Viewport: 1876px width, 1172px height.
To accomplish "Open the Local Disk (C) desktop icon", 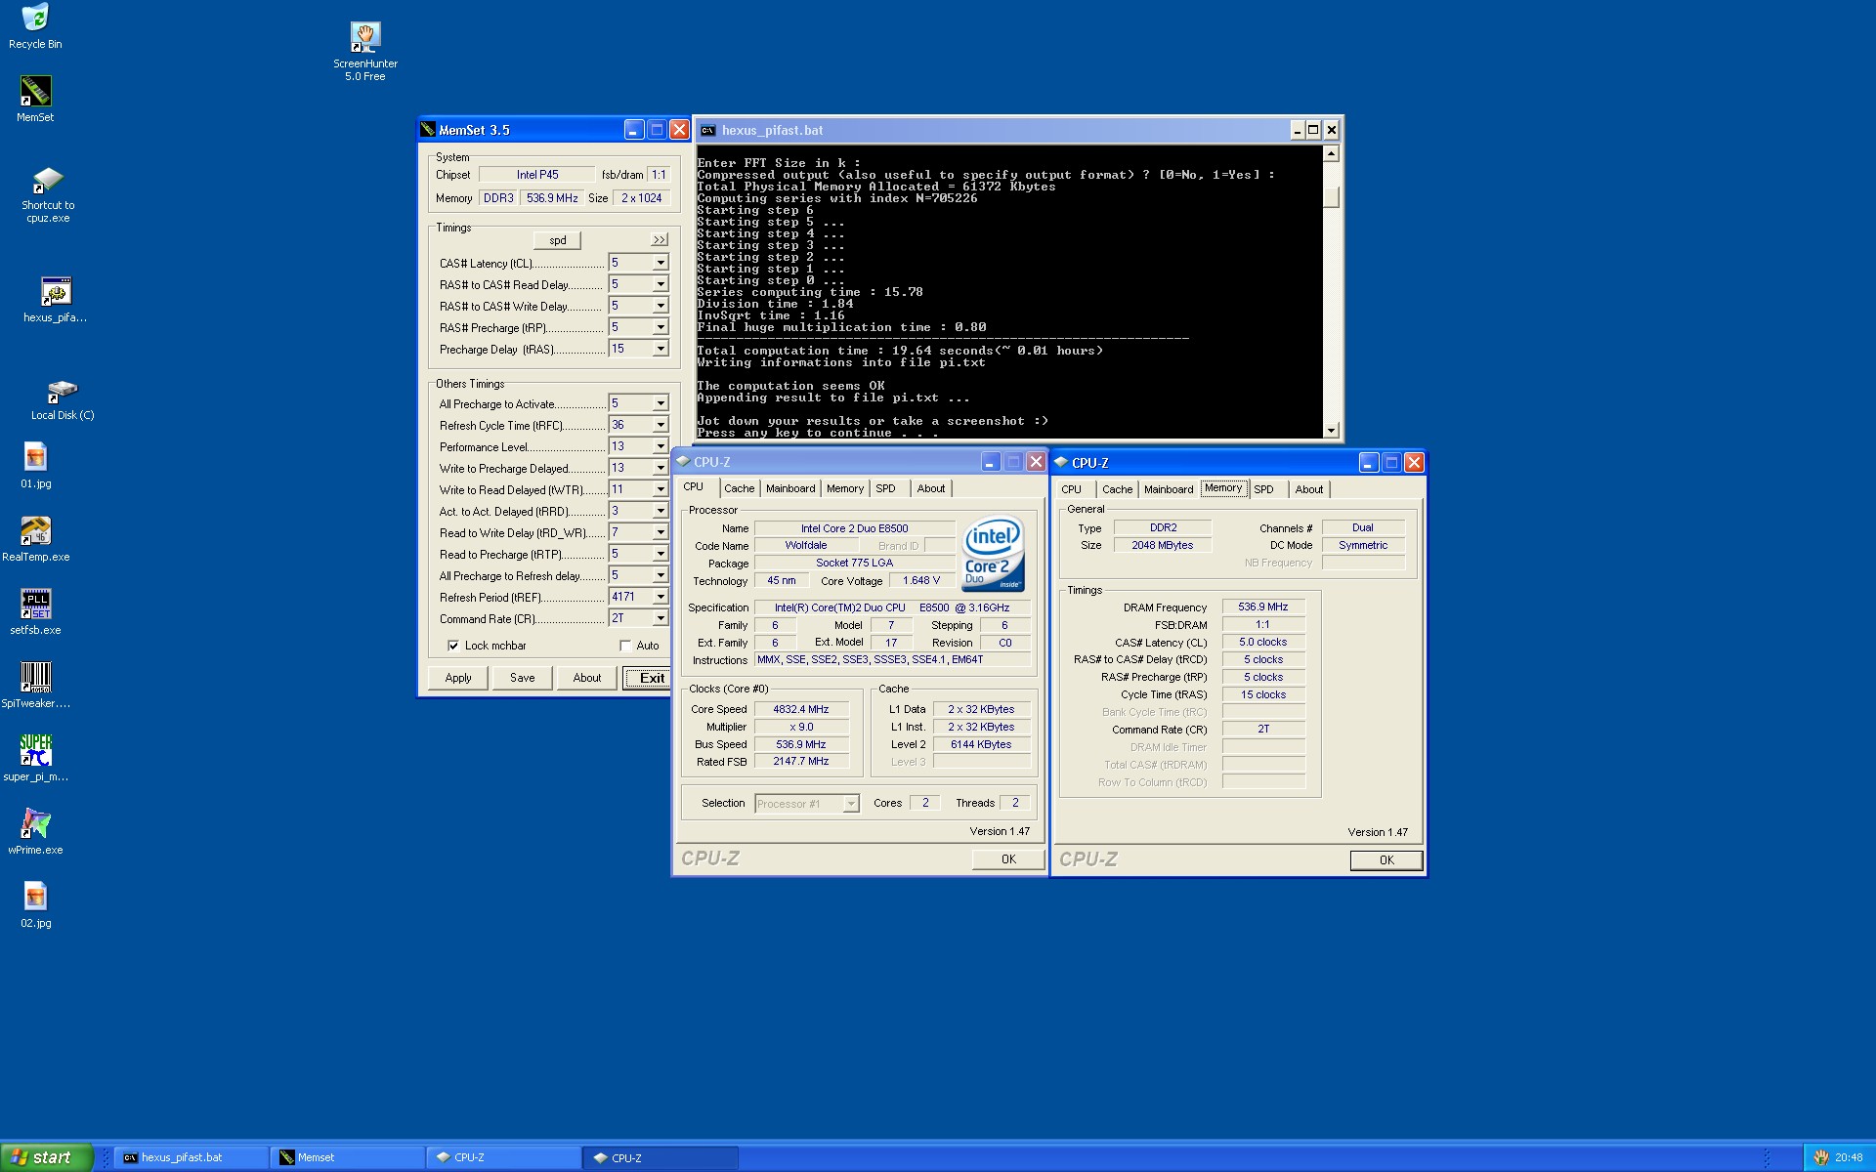I will (x=63, y=399).
